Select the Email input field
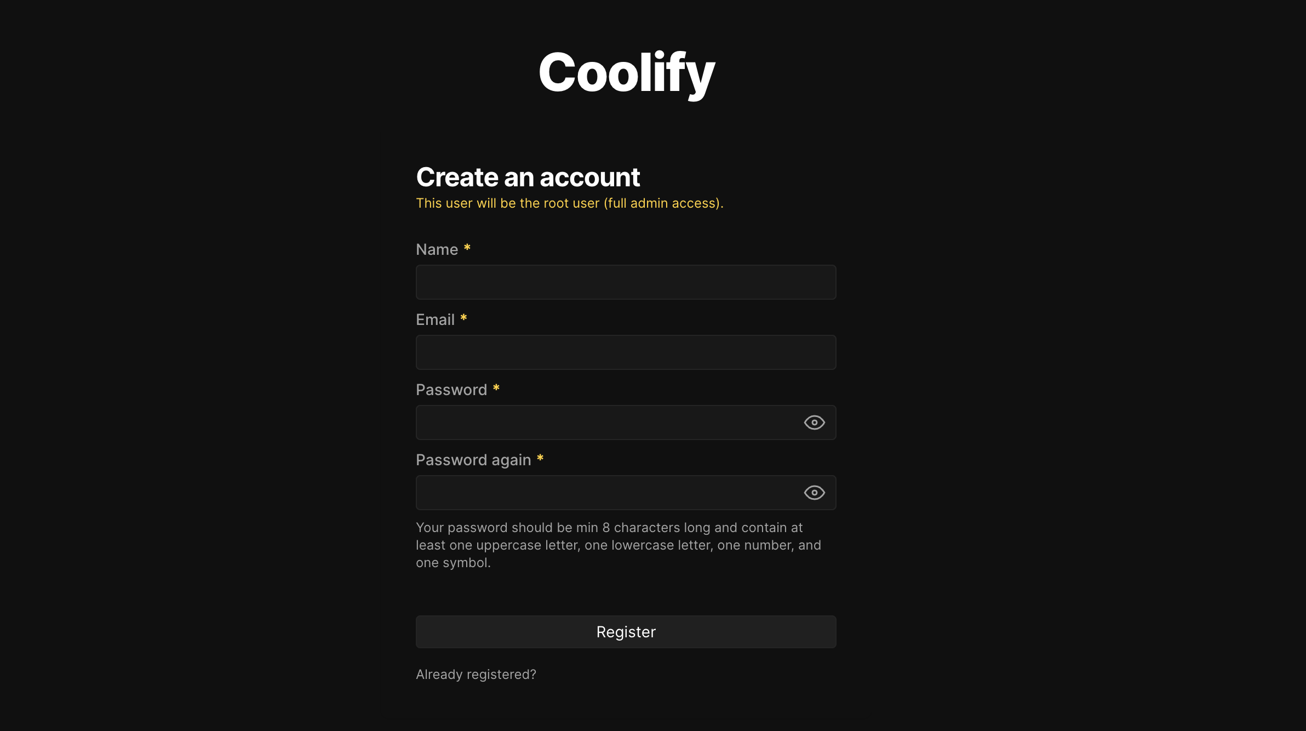The image size is (1306, 731). [x=626, y=352]
